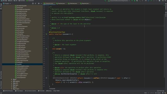Start debugging with the bug icon

tap(135, 1)
